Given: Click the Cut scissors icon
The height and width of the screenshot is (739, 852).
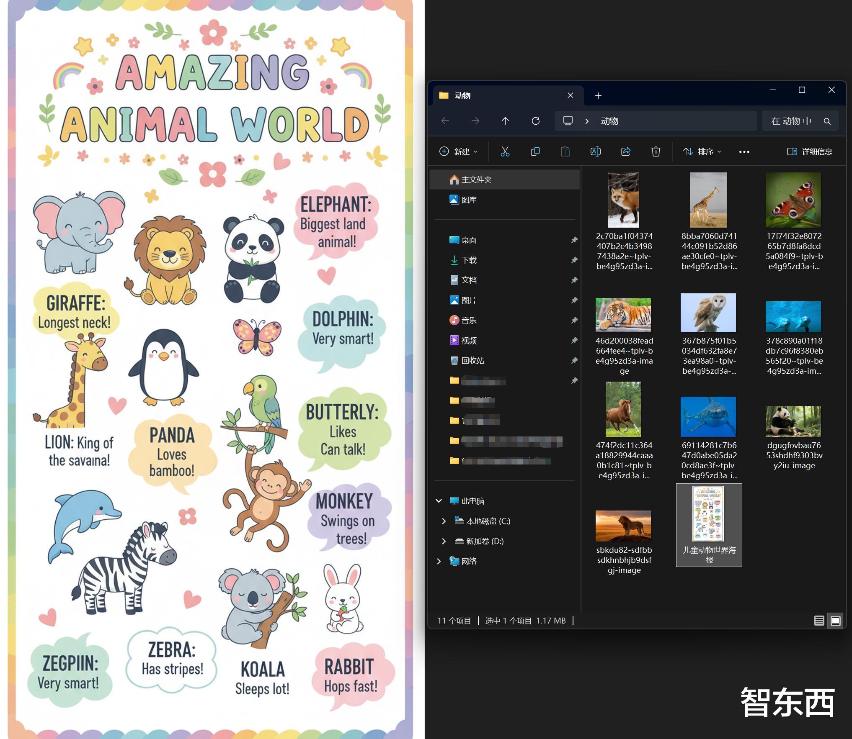Looking at the screenshot, I should [x=505, y=151].
